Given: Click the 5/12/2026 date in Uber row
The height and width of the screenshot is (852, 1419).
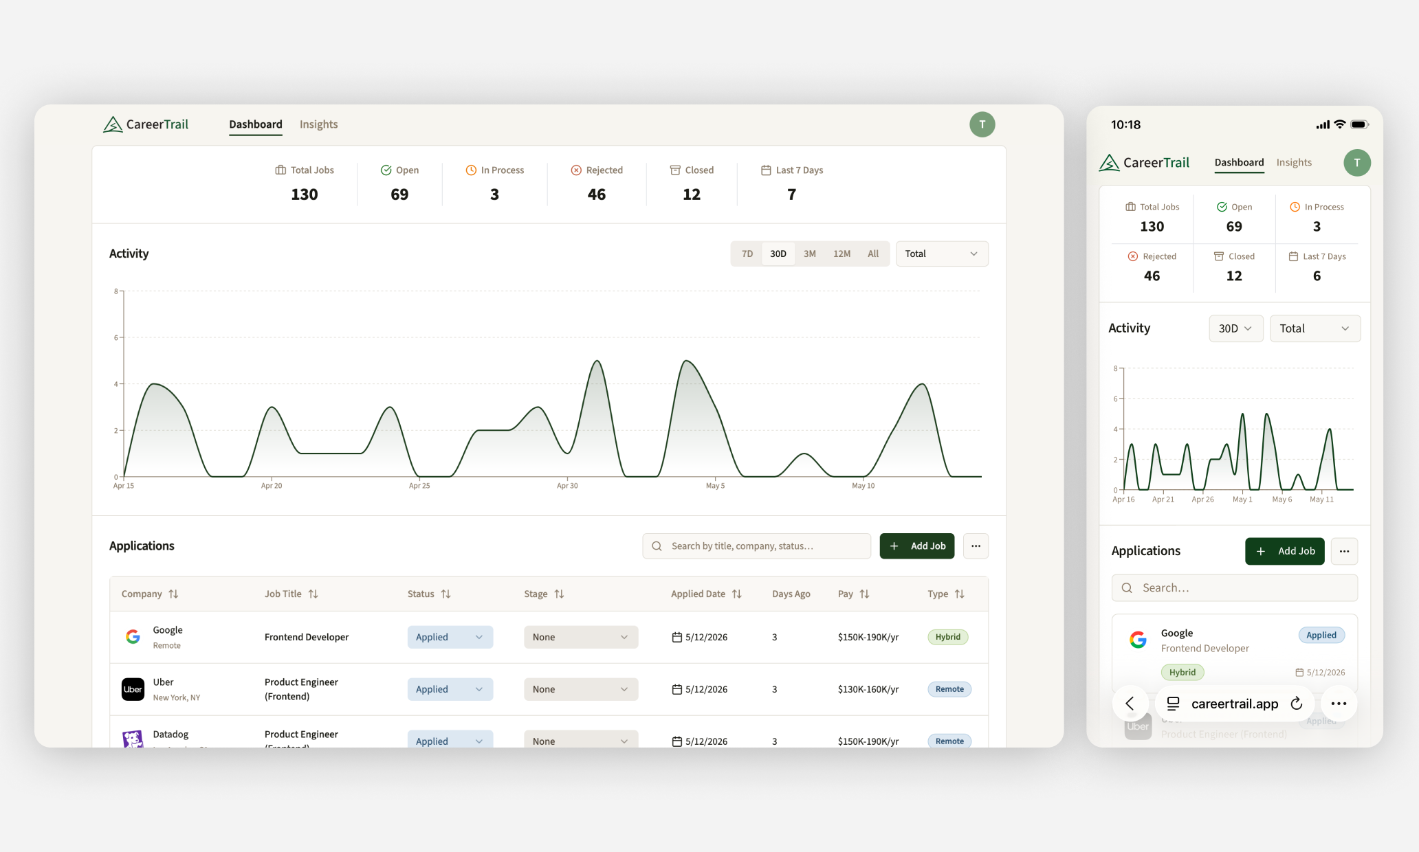Looking at the screenshot, I should 700,689.
